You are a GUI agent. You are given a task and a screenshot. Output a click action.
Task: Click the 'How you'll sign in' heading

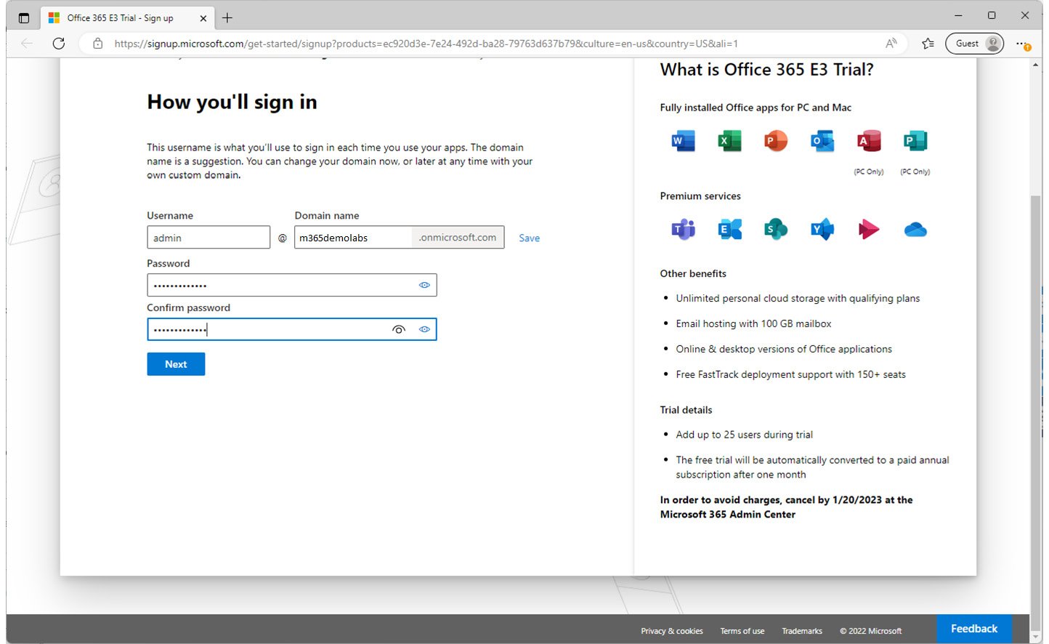coord(232,102)
